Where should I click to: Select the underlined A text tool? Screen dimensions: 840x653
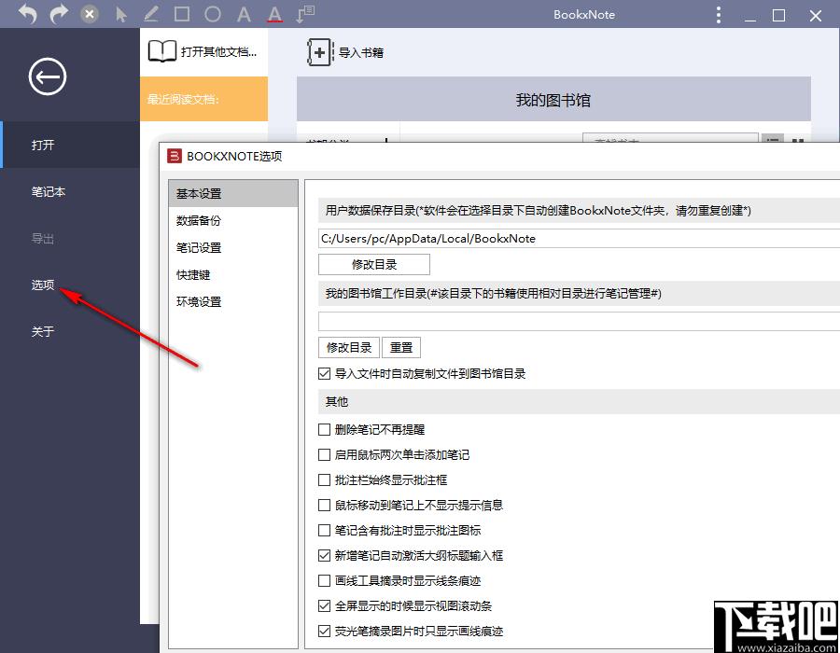click(274, 14)
